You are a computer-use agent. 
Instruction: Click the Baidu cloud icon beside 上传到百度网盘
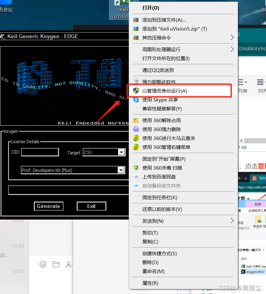[x=136, y=177]
